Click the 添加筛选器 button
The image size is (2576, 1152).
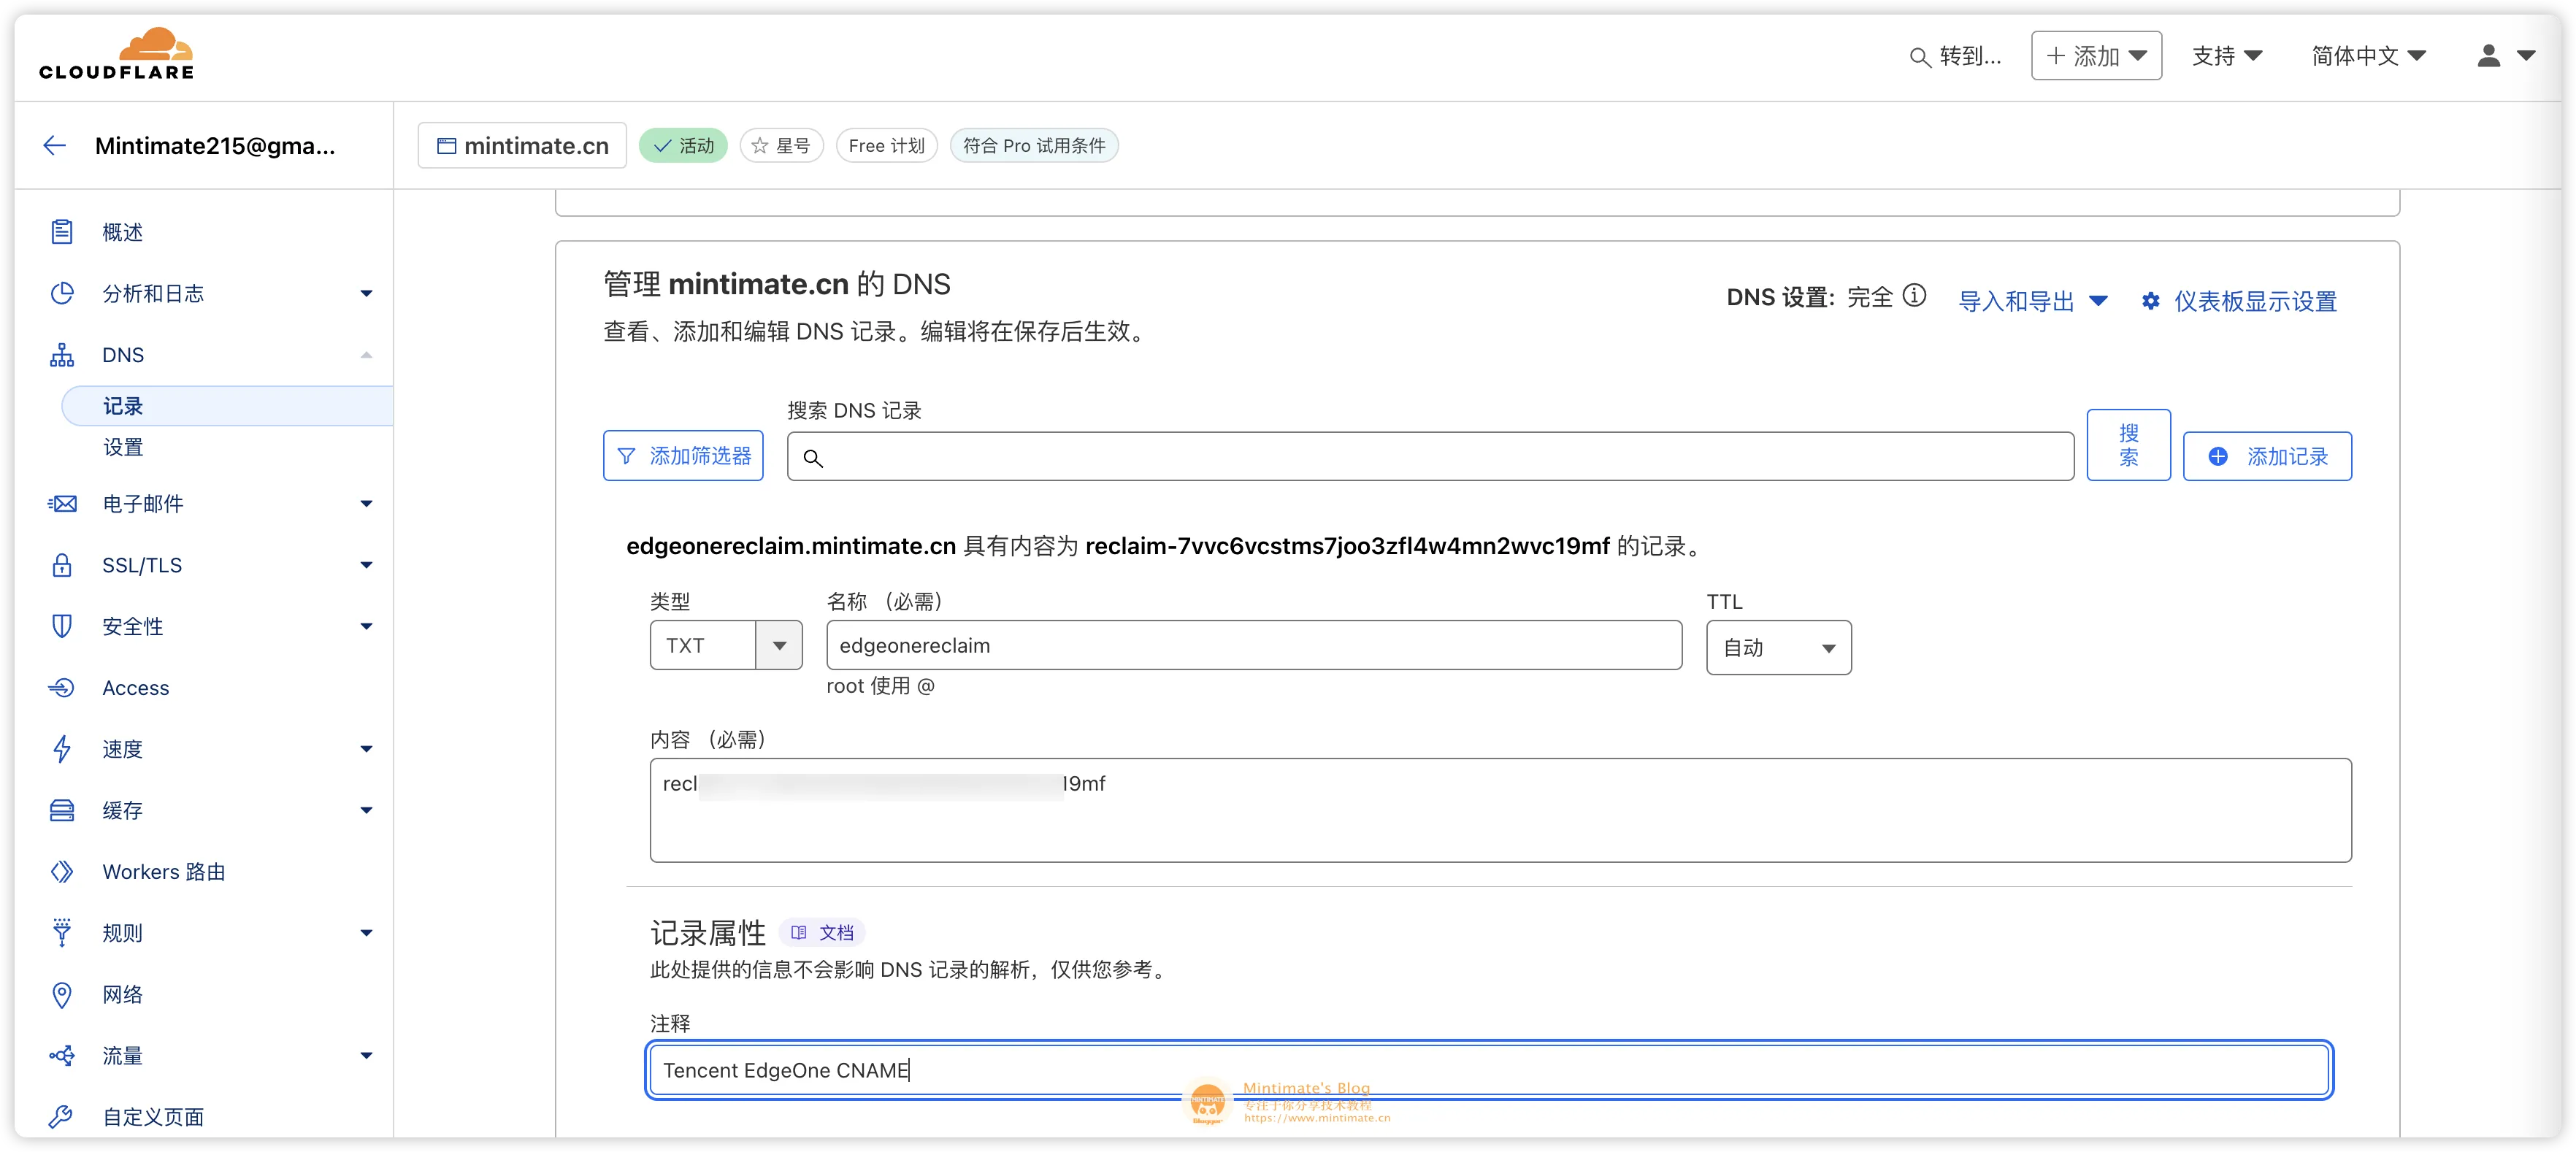(x=683, y=456)
